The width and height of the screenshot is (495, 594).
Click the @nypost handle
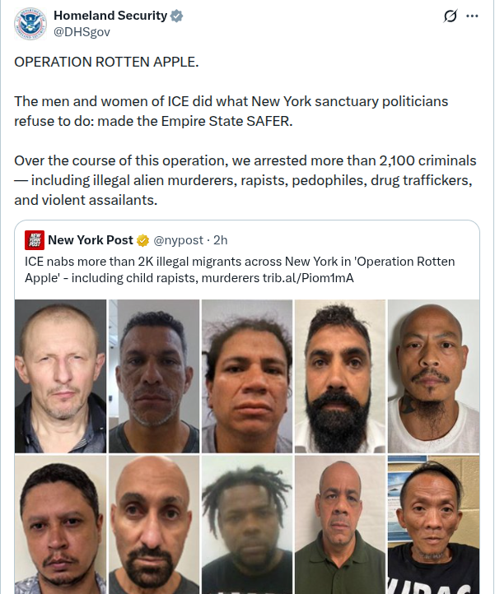178,240
